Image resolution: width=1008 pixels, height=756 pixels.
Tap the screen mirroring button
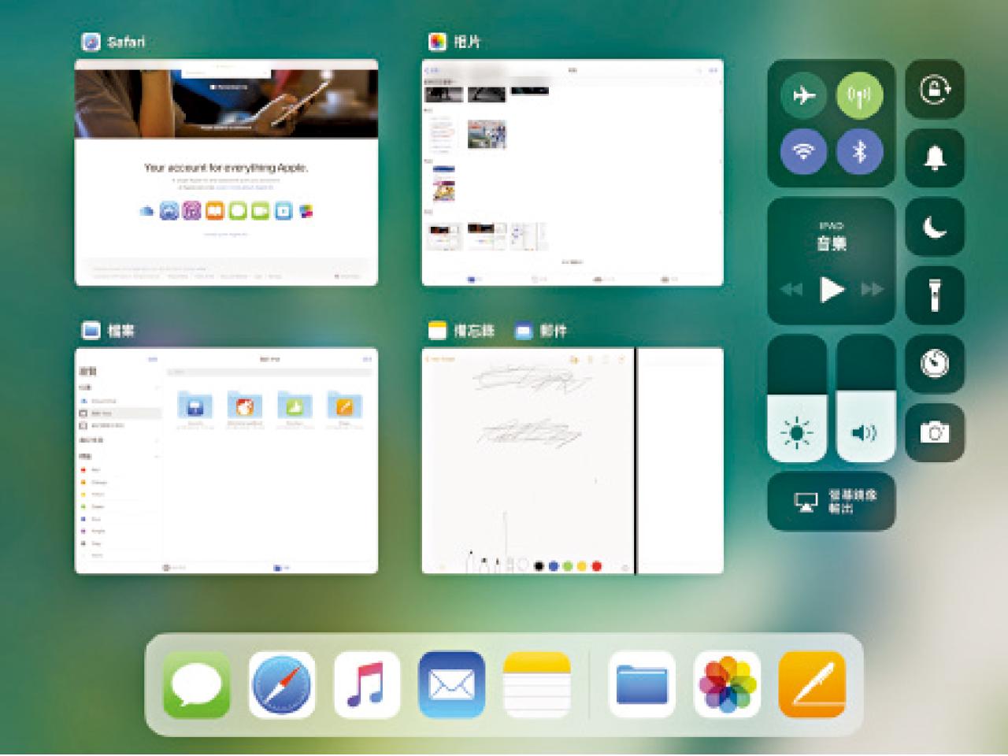coord(831,502)
